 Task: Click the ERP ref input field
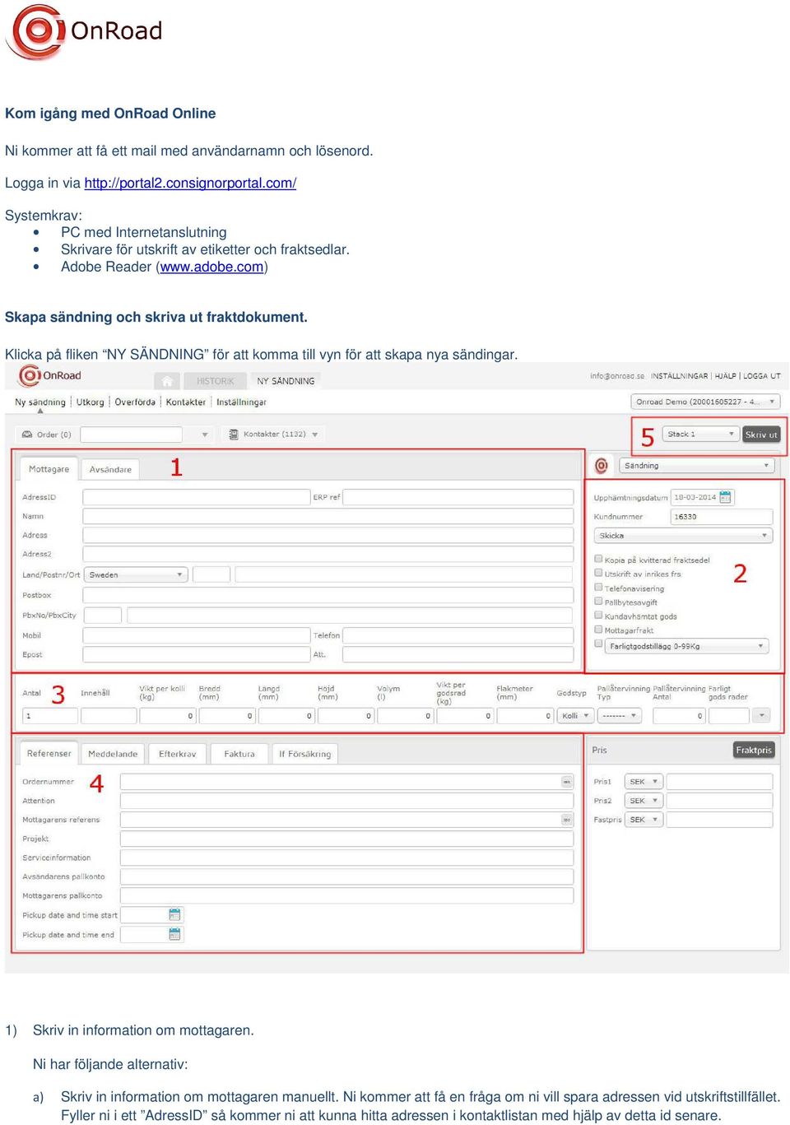point(458,497)
